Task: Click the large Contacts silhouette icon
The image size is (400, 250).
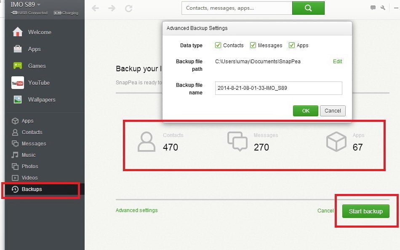Action: coord(147,142)
